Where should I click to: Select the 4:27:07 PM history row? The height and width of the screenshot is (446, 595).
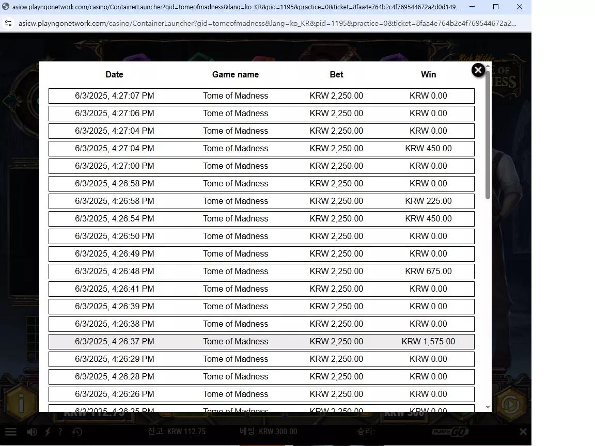(261, 96)
